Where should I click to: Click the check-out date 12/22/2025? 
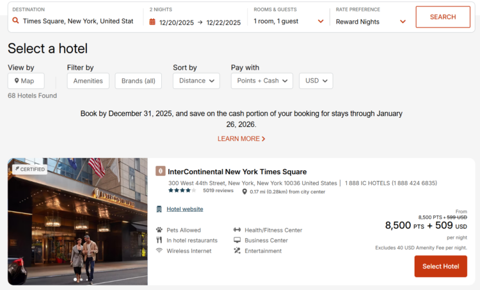click(223, 22)
